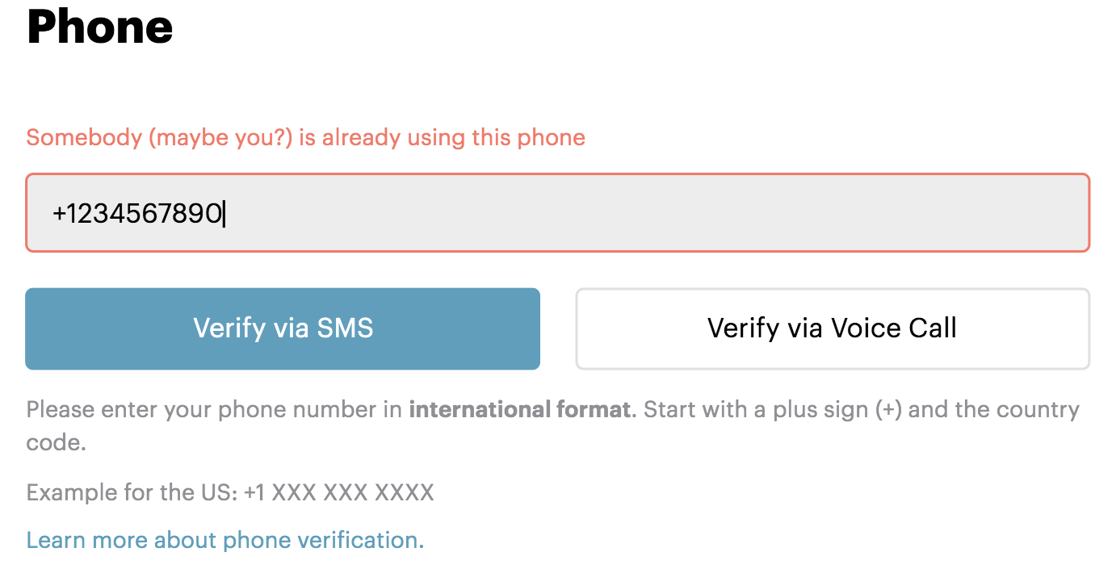Click the Phone page heading

[x=99, y=27]
